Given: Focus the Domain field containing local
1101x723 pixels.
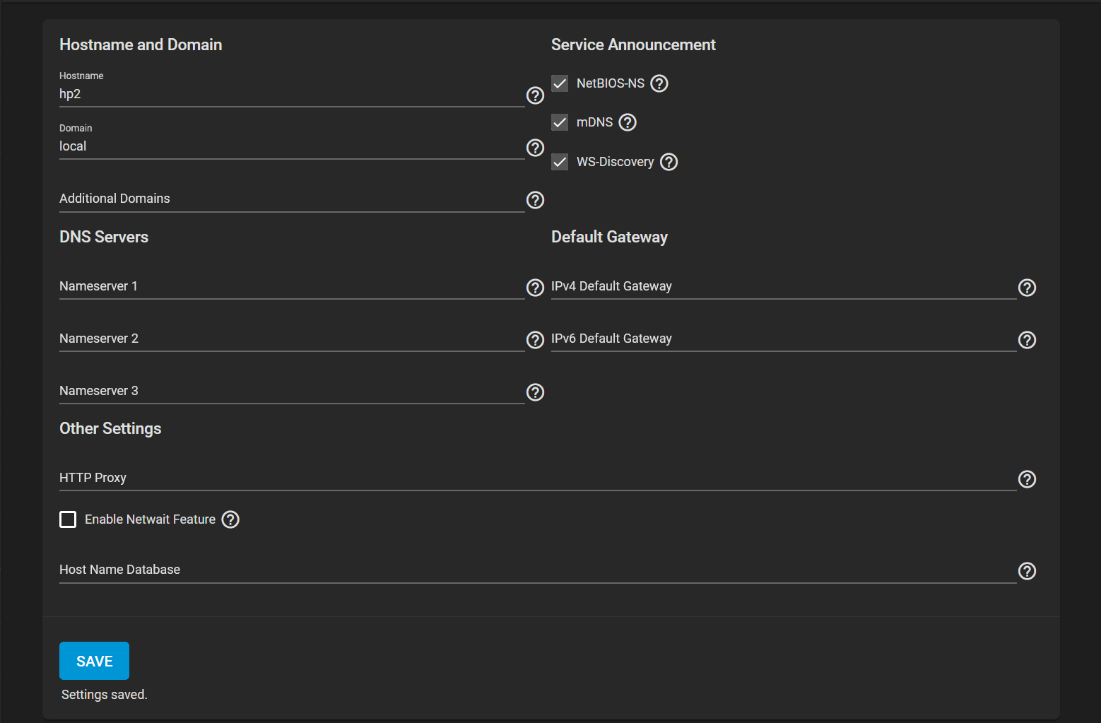Looking at the screenshot, I should [292, 146].
